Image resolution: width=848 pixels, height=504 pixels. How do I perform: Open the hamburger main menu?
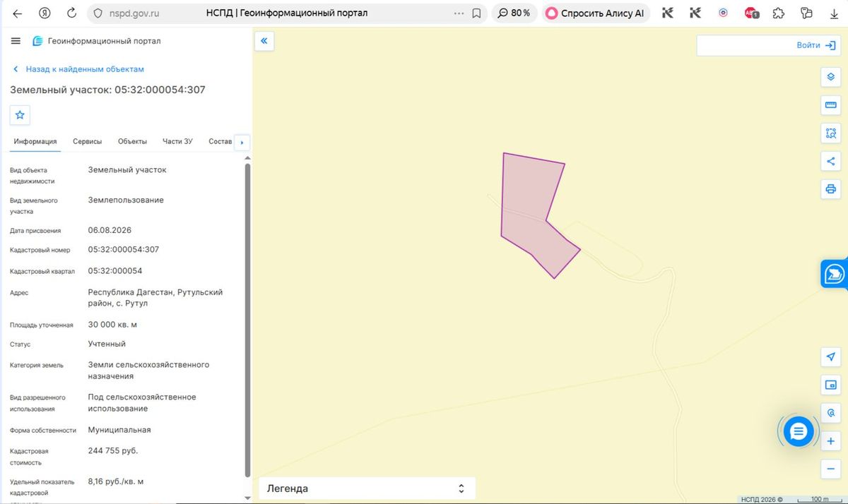pyautogui.click(x=16, y=41)
